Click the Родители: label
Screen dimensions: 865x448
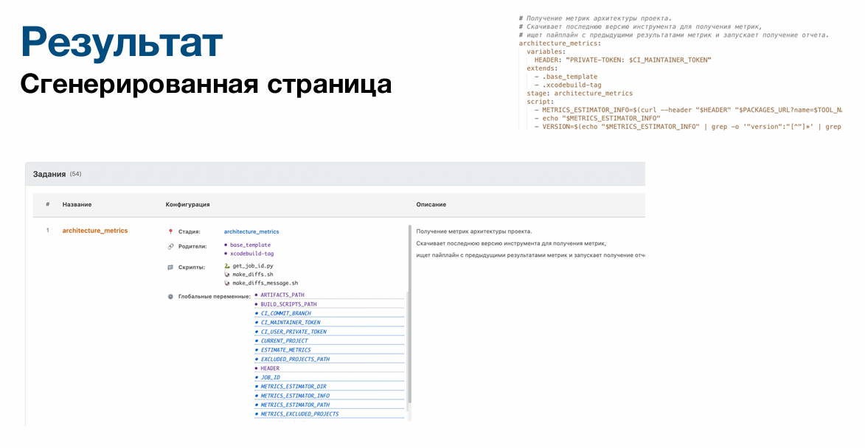click(x=192, y=247)
